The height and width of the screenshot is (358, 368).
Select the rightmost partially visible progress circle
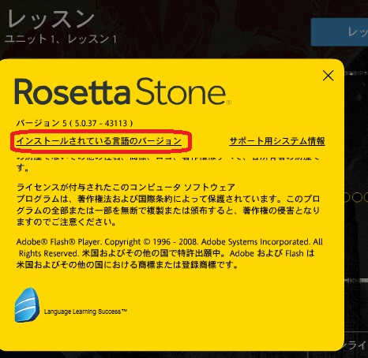coord(366,197)
